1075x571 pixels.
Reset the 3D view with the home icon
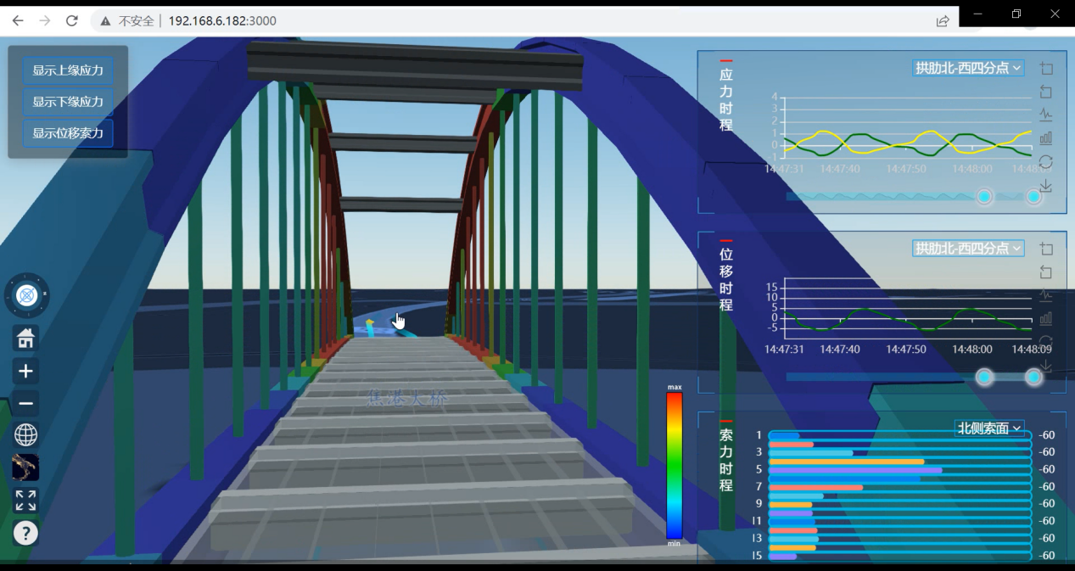click(26, 339)
